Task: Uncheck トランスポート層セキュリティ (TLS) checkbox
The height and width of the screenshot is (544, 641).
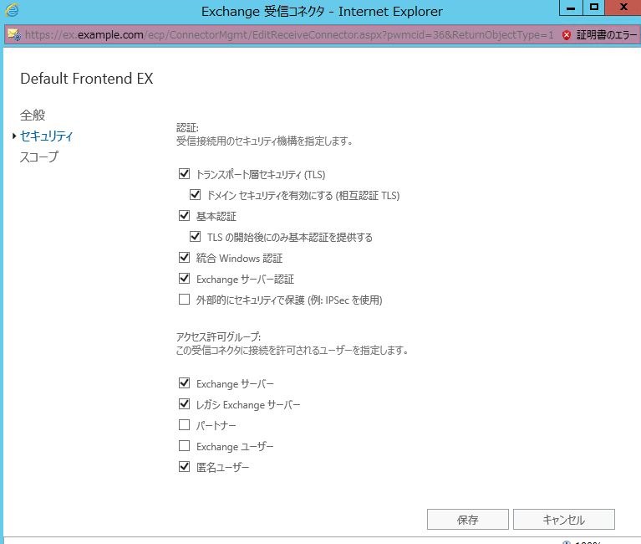Action: 185,173
